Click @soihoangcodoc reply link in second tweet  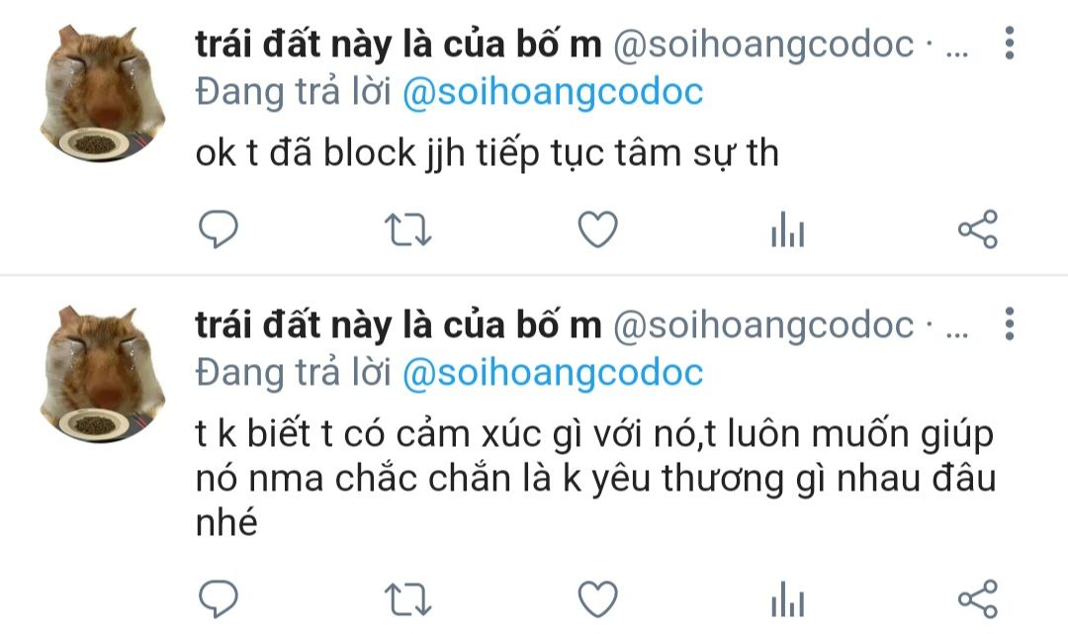(553, 373)
